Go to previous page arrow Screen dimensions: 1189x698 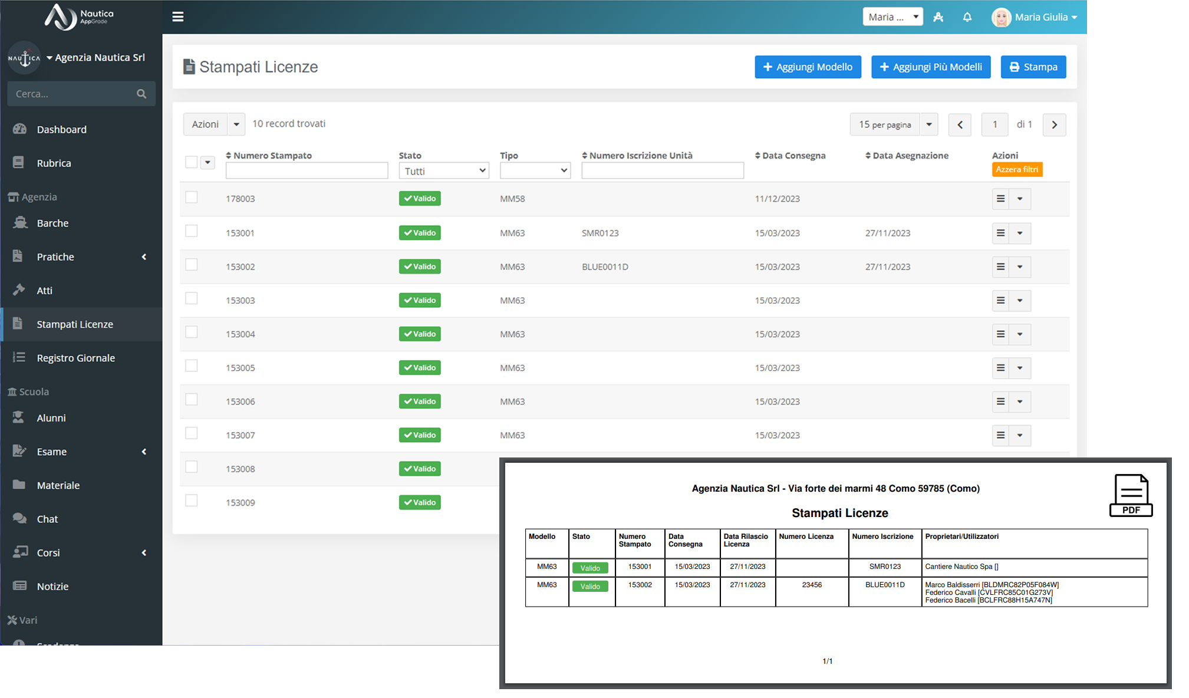tap(960, 124)
